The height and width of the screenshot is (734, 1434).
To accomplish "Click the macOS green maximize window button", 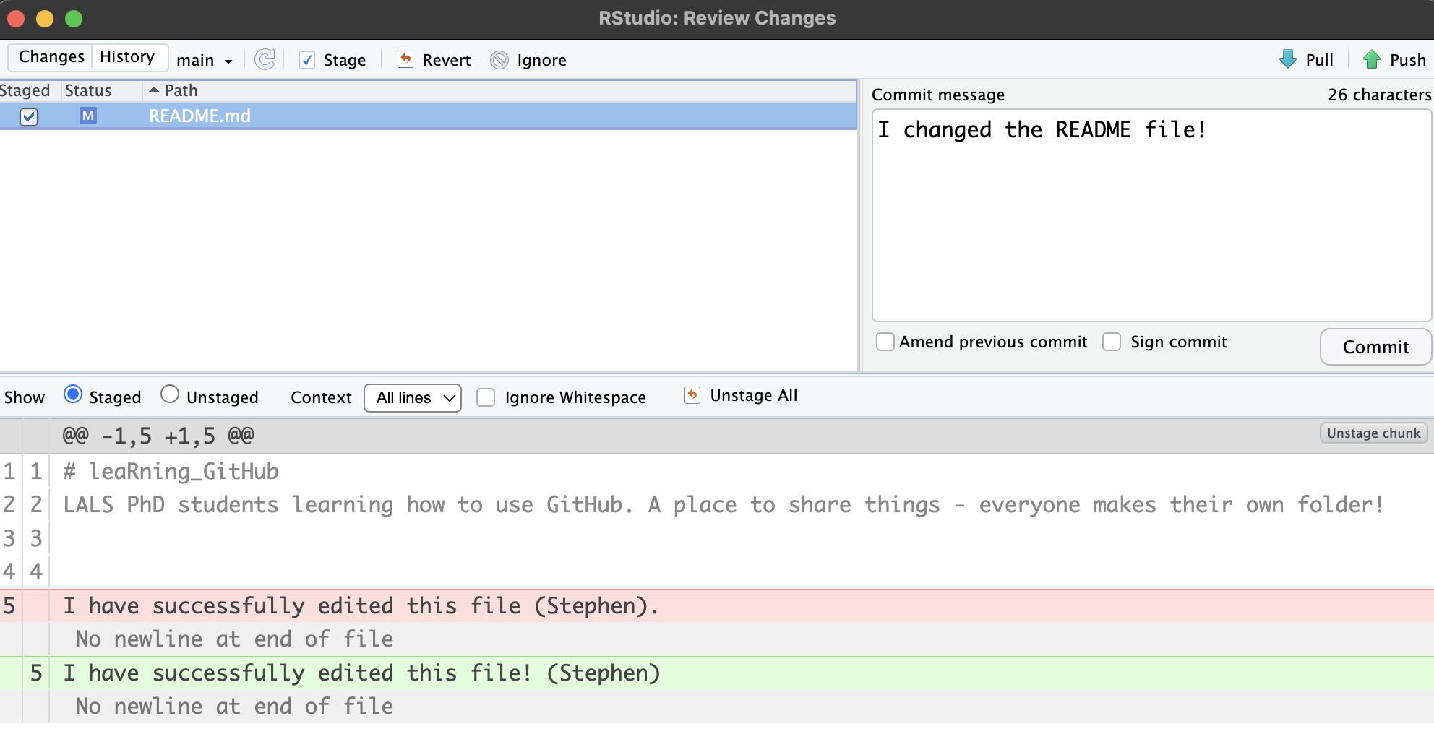I will pyautogui.click(x=74, y=19).
